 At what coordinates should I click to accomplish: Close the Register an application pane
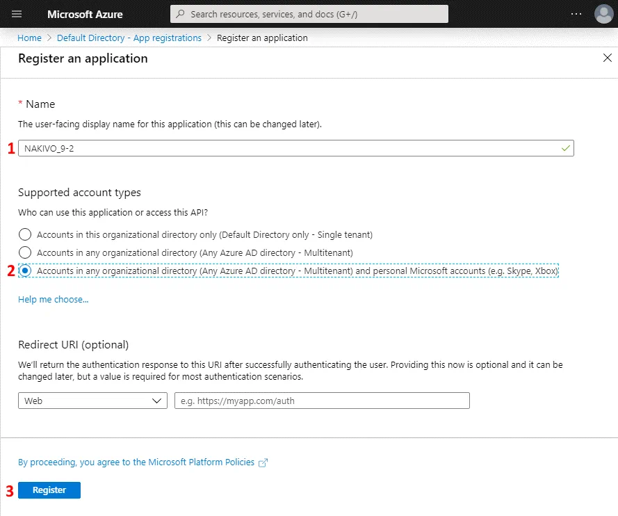coord(607,58)
